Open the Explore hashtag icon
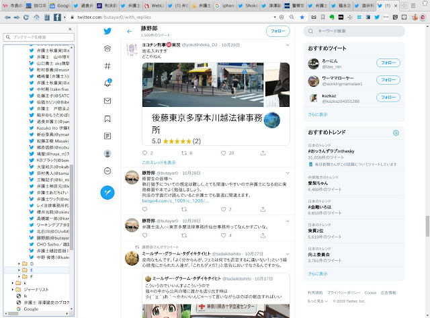 pos(107,66)
